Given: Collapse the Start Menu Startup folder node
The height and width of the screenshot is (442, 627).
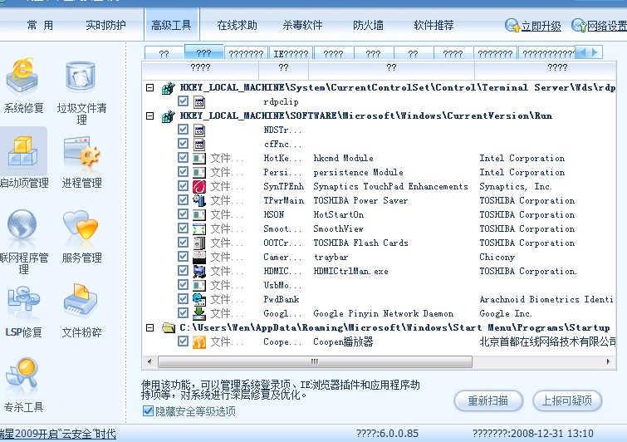Looking at the screenshot, I should (150, 328).
